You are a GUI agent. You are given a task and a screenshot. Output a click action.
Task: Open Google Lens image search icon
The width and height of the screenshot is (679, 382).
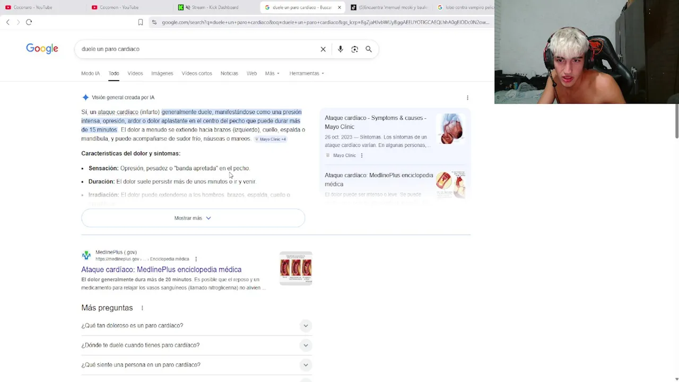point(354,49)
